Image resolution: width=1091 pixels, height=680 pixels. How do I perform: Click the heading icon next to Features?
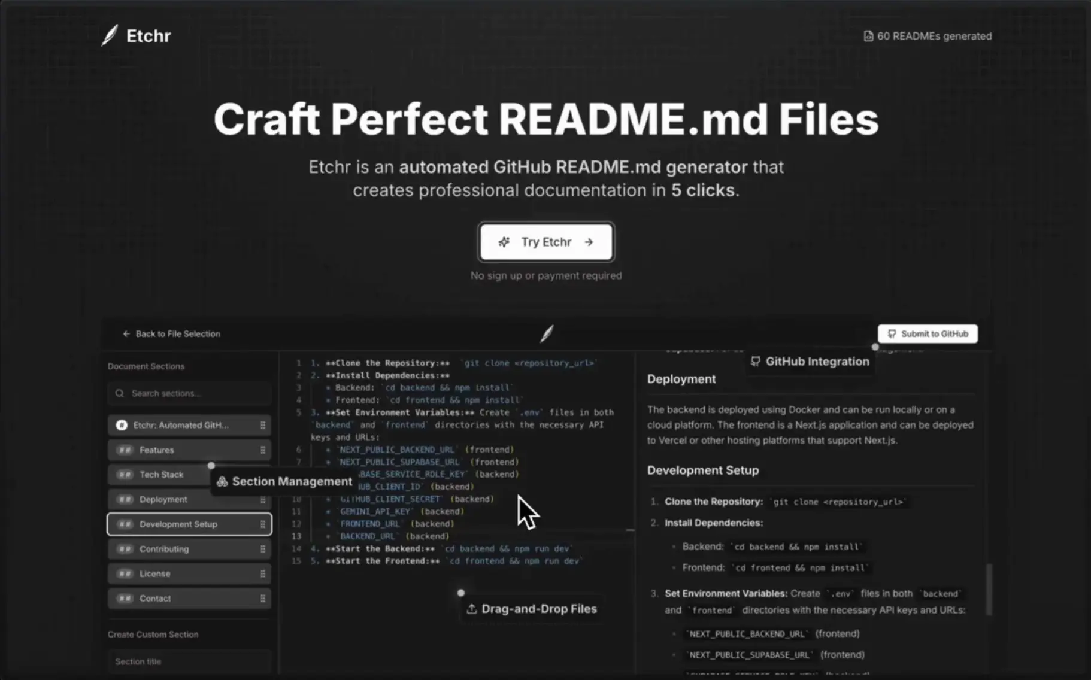pos(124,450)
